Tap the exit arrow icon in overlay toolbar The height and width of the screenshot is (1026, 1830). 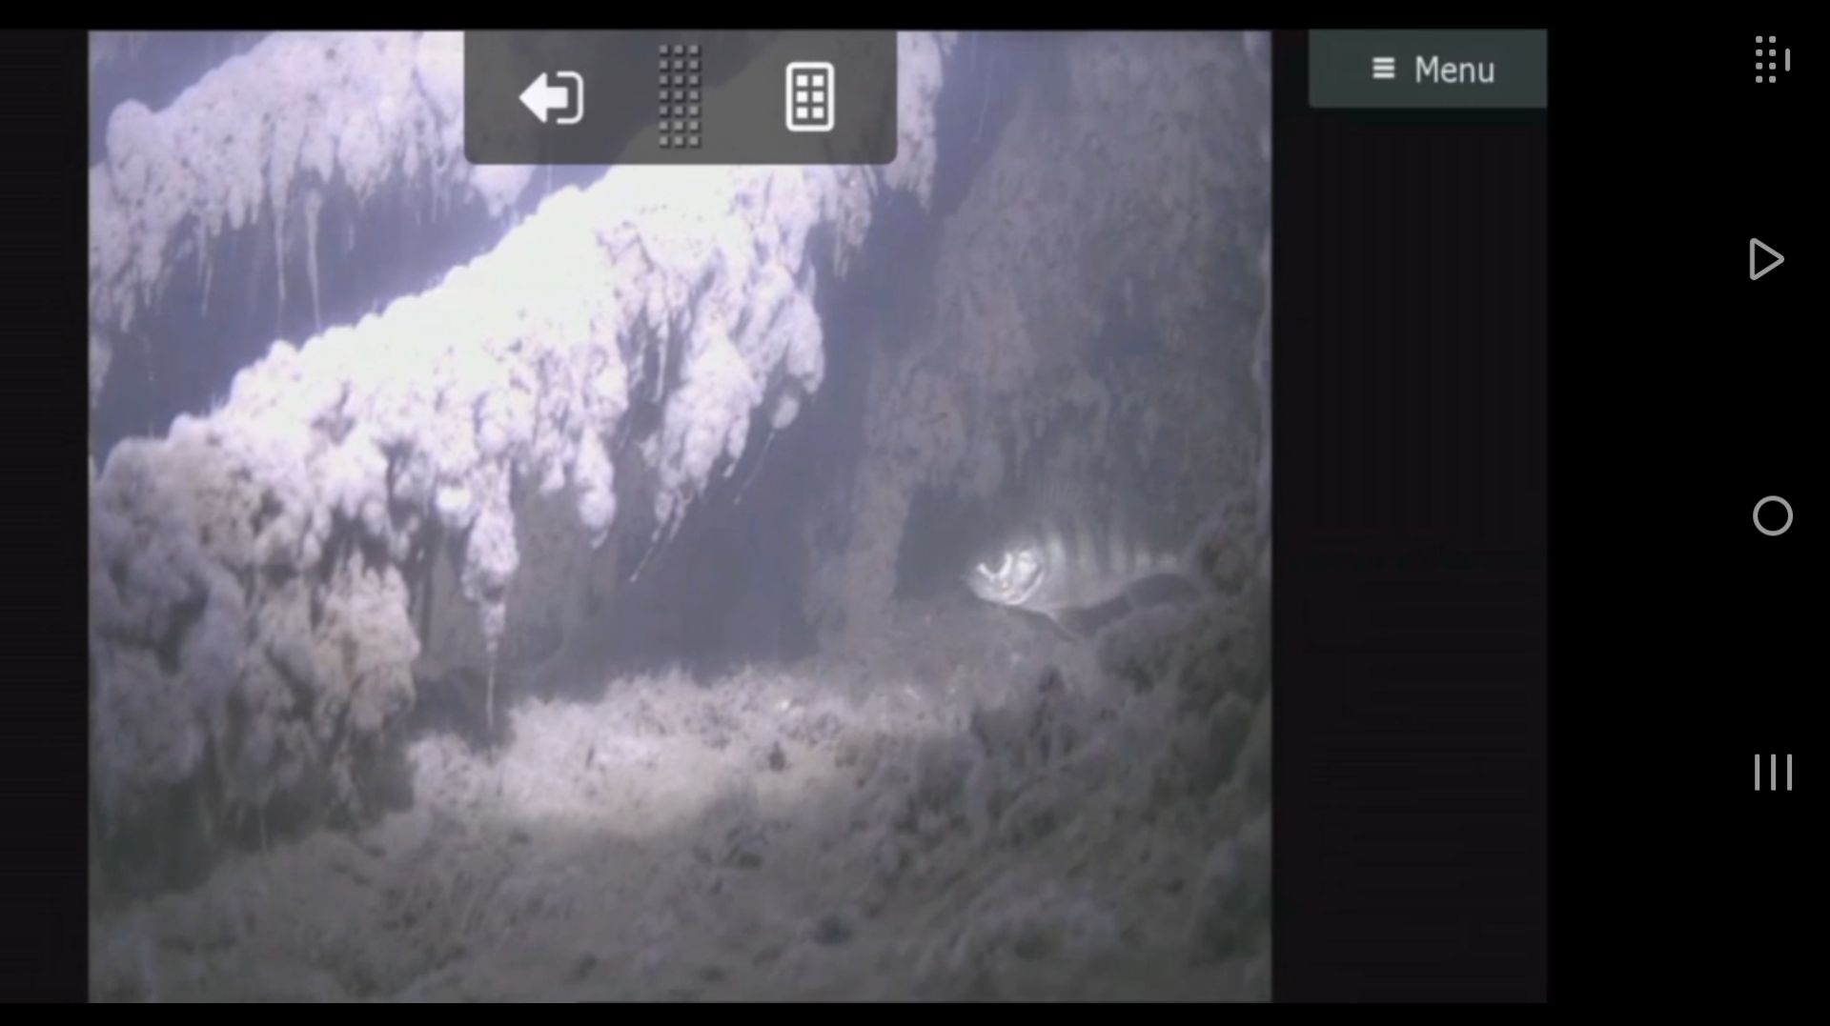tap(551, 97)
